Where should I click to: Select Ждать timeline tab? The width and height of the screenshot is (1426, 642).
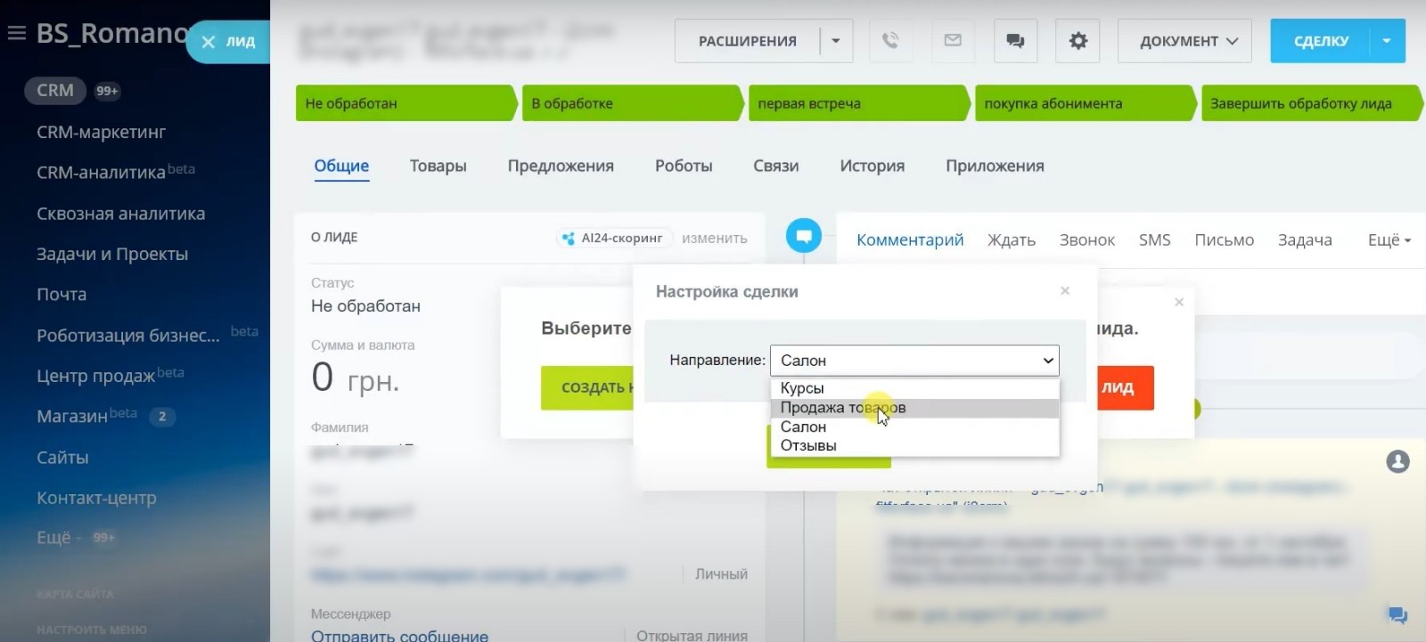(x=1012, y=240)
